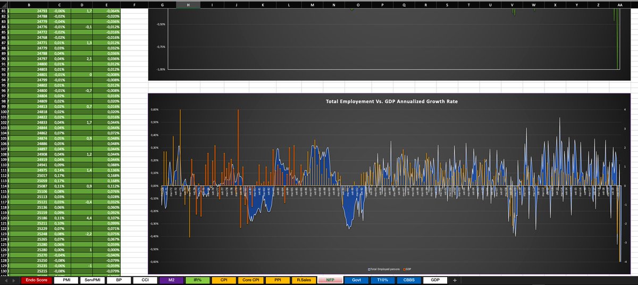638x285 pixels.
Task: Select cell with value -2,2 in column D
Action: 82,235
